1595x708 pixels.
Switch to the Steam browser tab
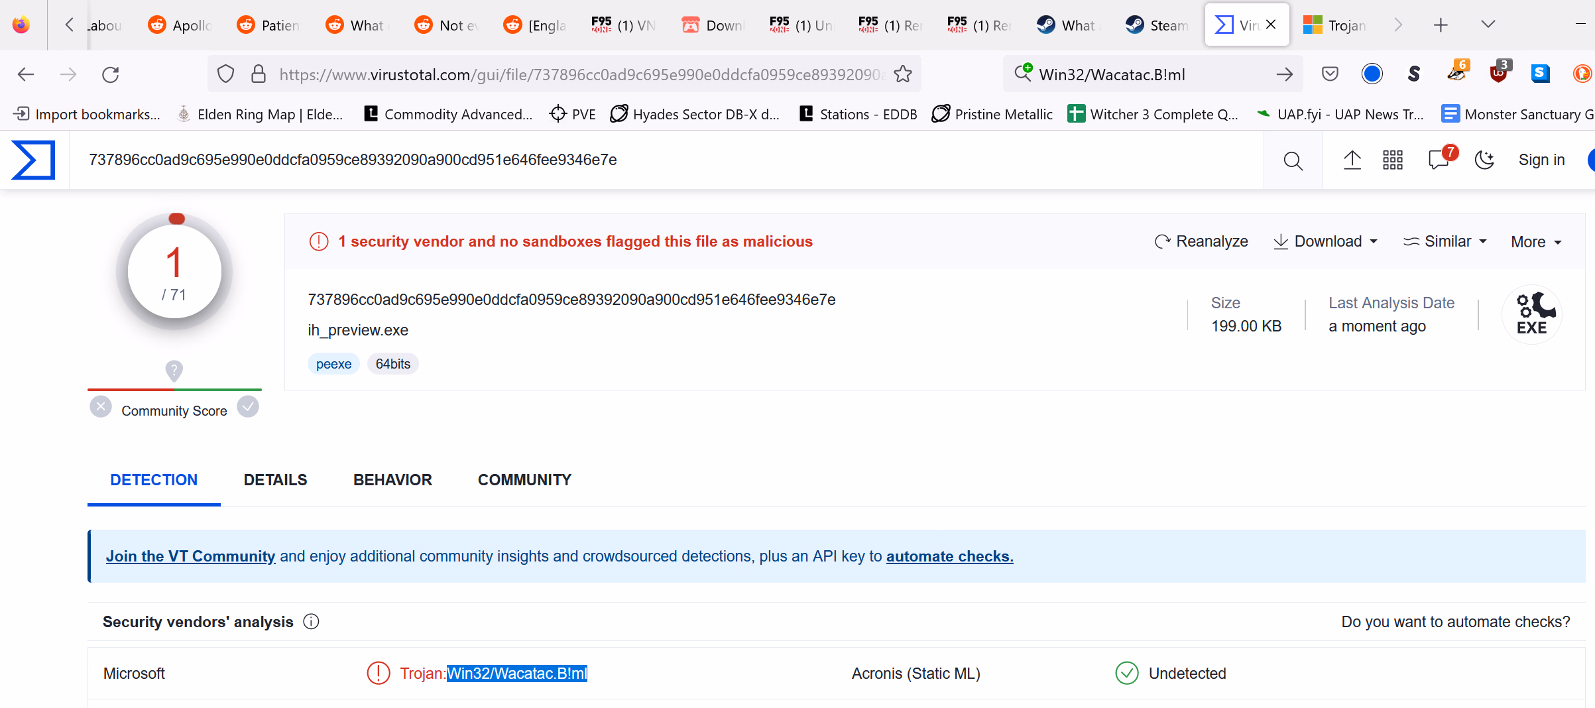click(1157, 25)
